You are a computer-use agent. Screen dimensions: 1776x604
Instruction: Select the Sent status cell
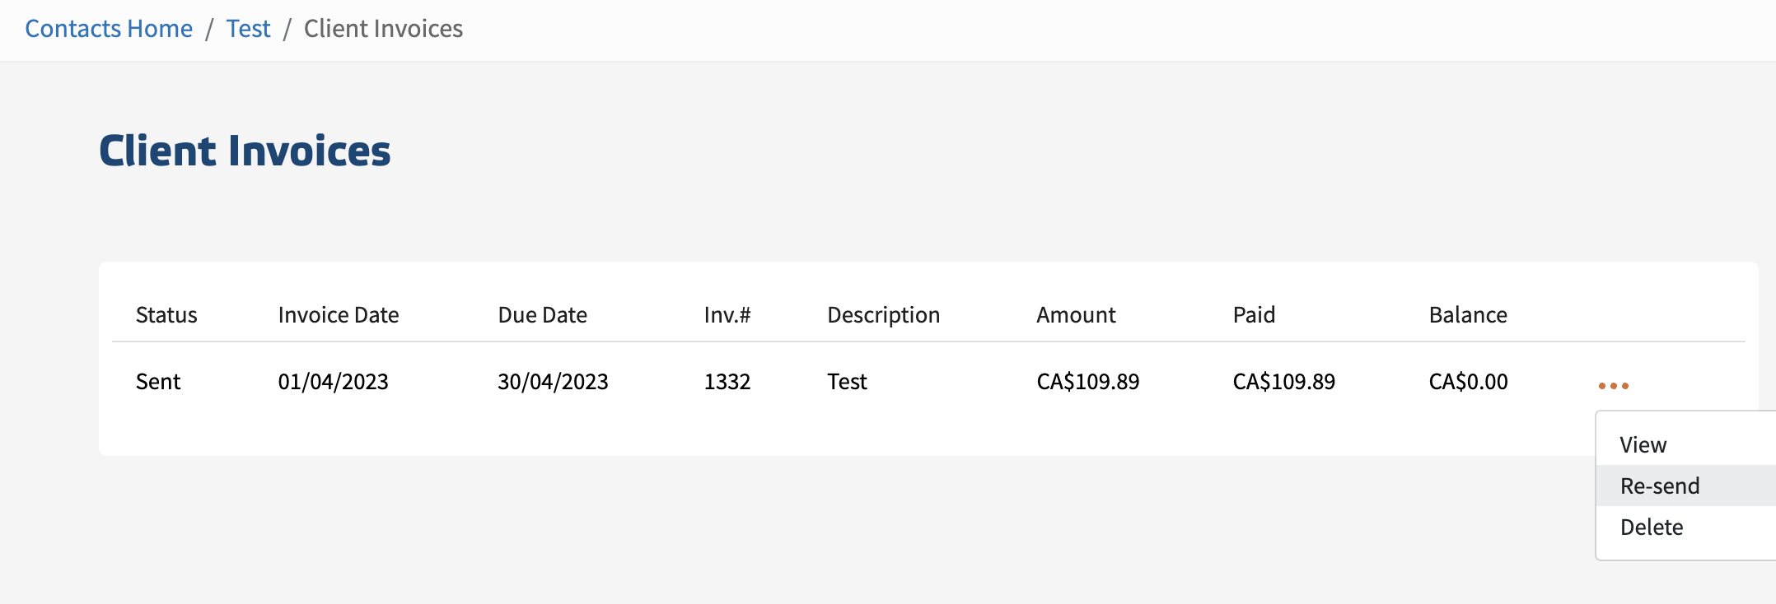[x=158, y=382]
